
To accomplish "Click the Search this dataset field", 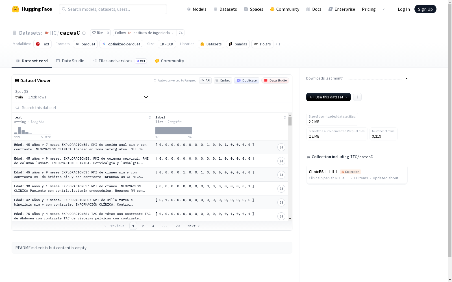I will [x=152, y=107].
